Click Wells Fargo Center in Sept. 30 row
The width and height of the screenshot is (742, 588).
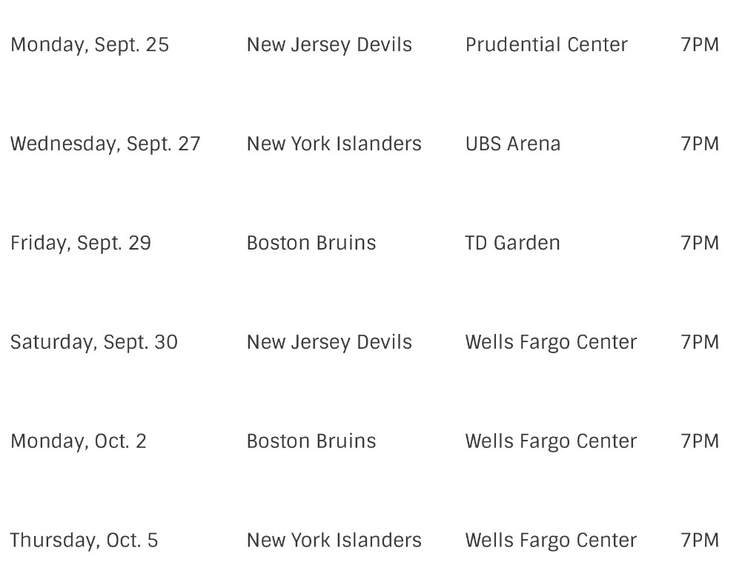[551, 342]
